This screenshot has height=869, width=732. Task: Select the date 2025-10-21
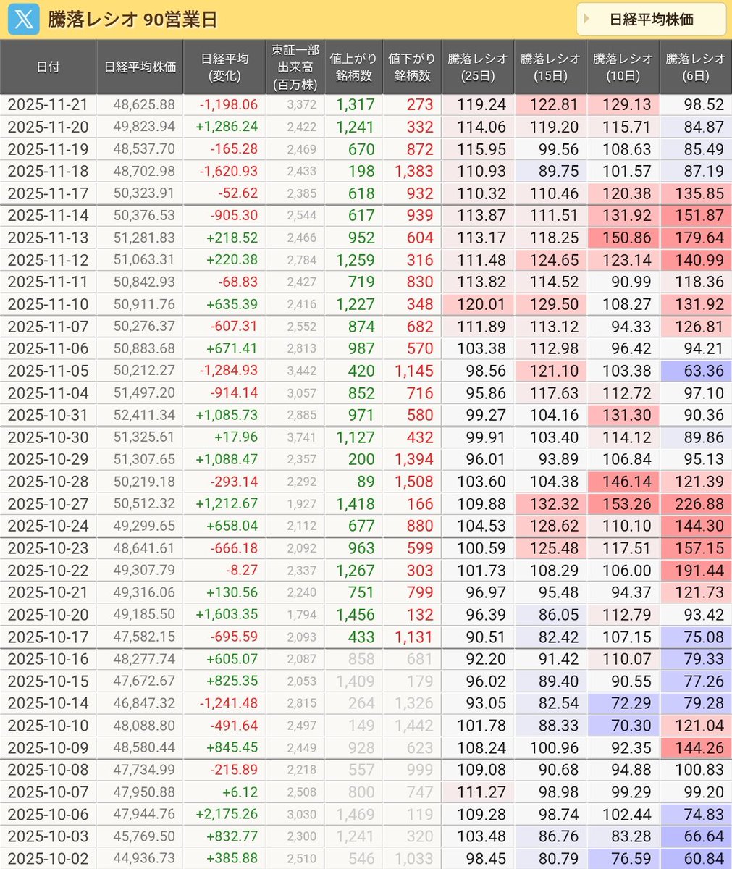point(48,592)
